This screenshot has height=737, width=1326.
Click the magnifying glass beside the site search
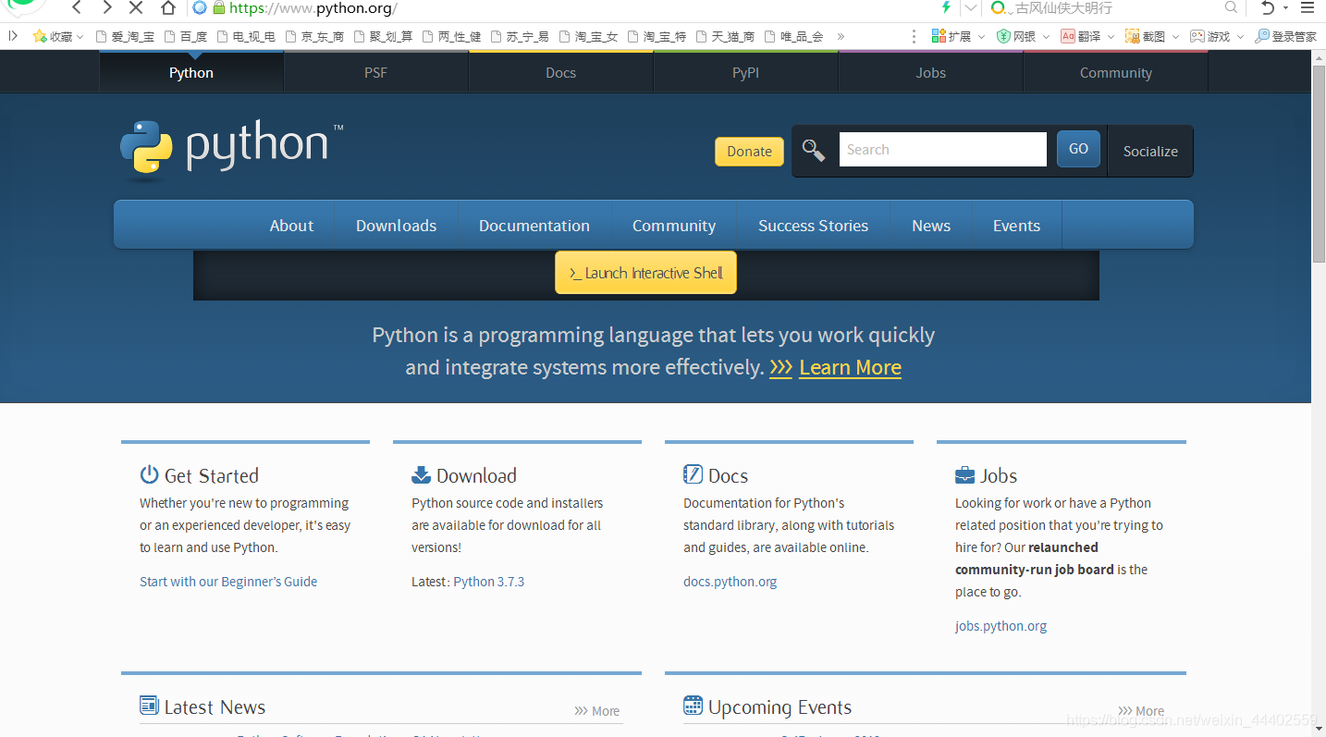[814, 150]
